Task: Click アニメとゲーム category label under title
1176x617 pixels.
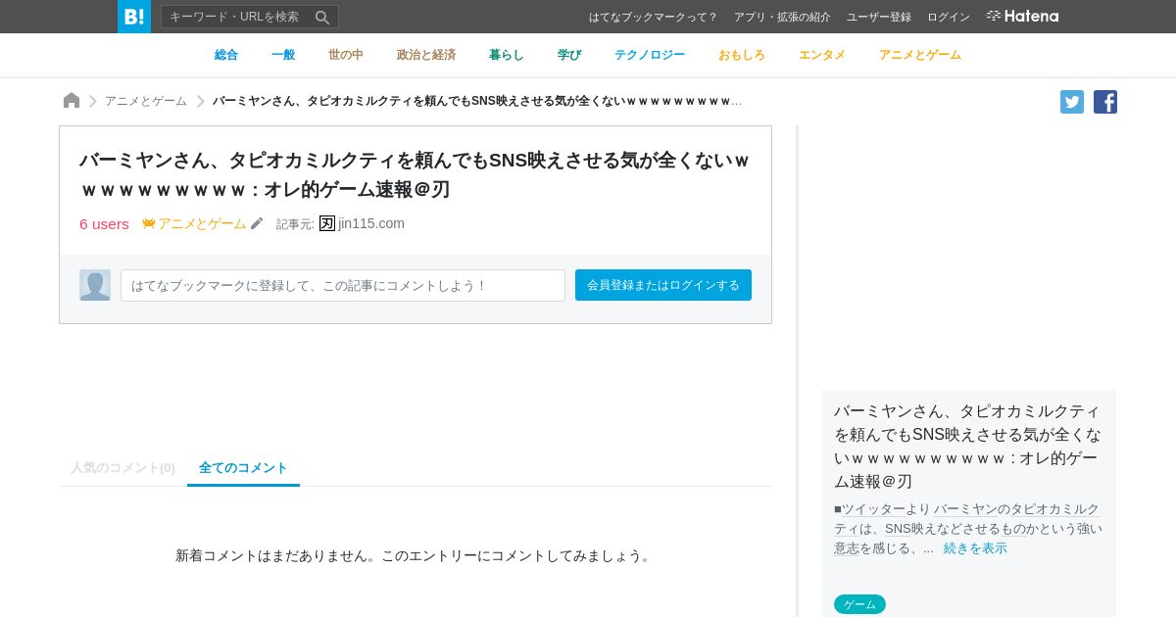Action: click(x=202, y=223)
